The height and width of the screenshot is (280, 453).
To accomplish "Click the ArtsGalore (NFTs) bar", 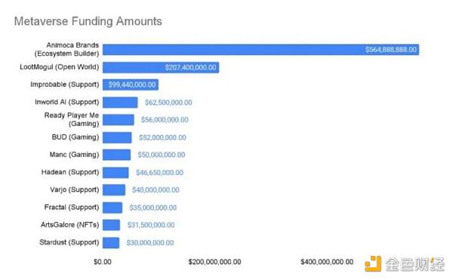I will coord(112,225).
